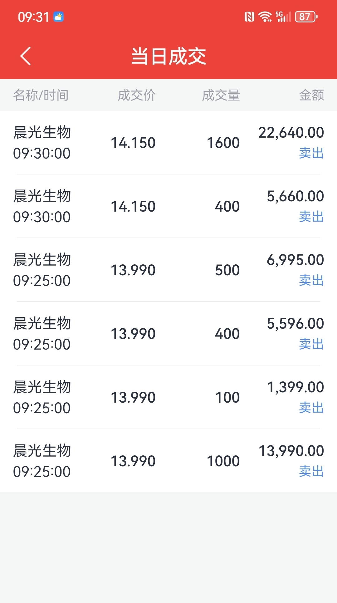The height and width of the screenshot is (603, 337).
Task: Open the trade with amount 13,990.00
Action: tap(168, 461)
